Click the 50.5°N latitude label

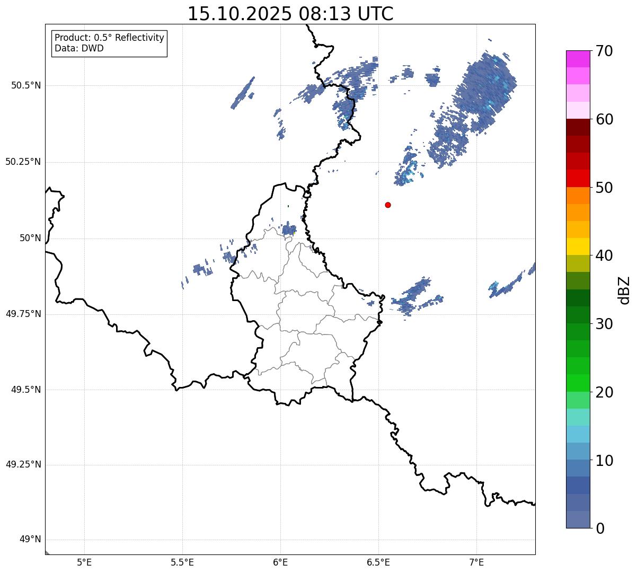[26, 86]
